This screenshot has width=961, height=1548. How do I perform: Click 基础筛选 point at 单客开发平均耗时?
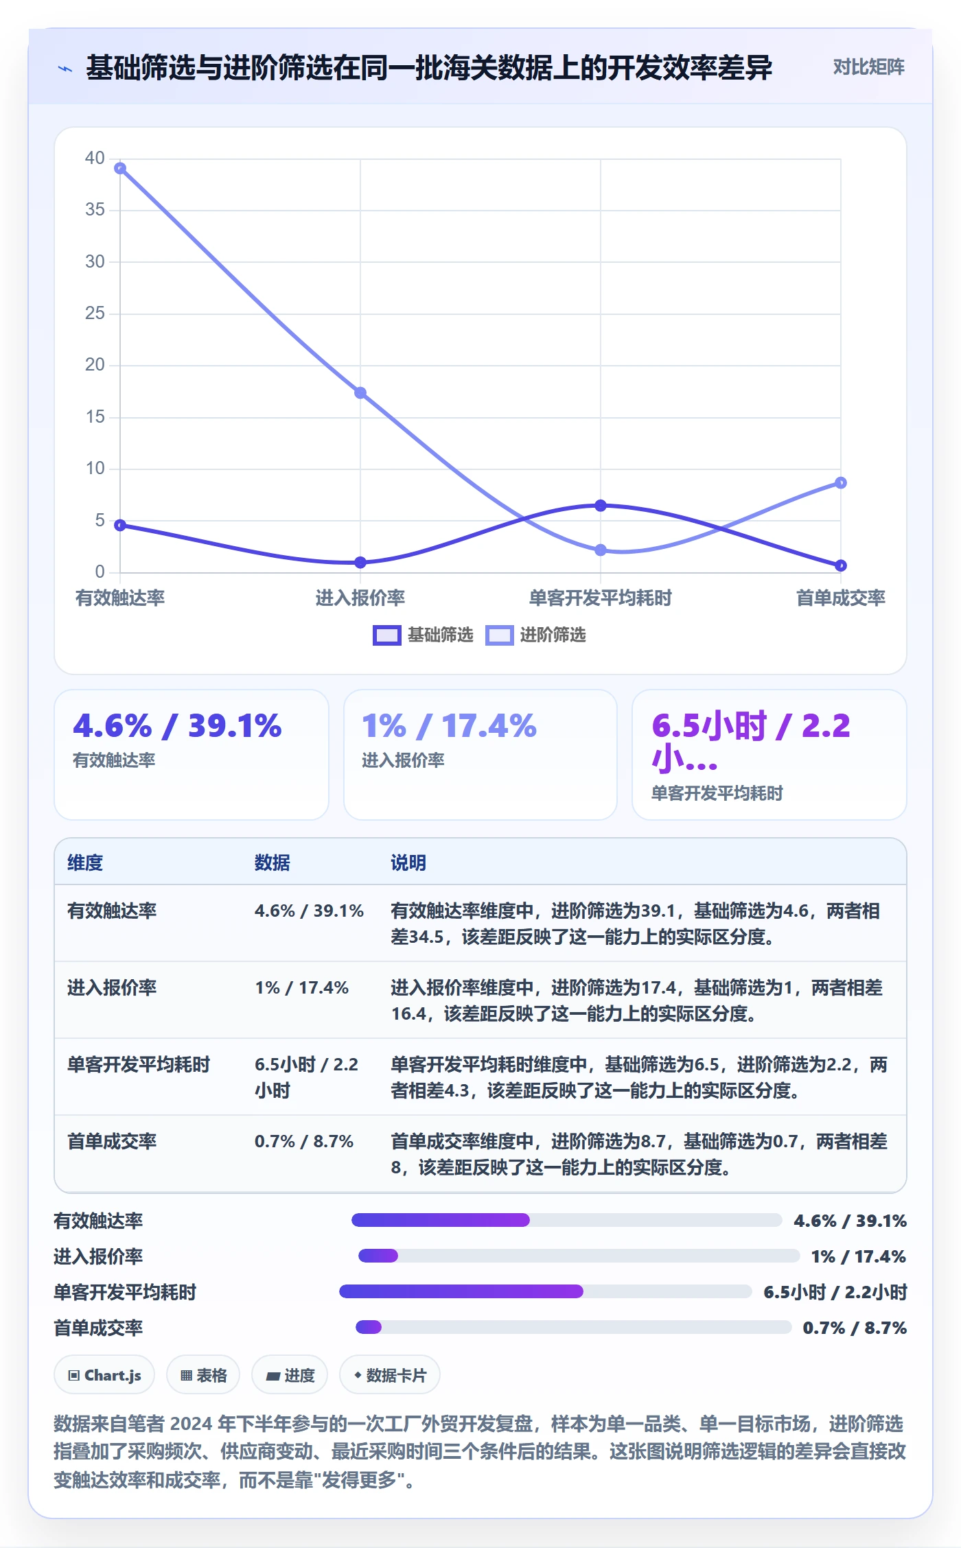click(x=601, y=505)
